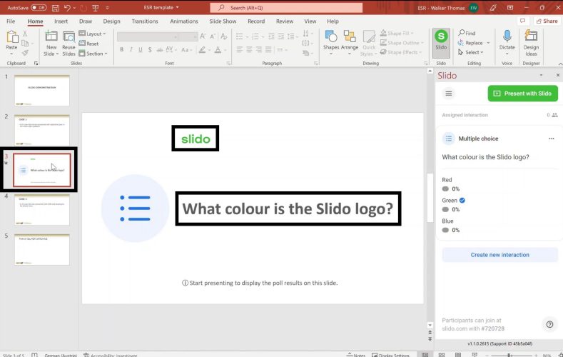Click the Find magnifier icon
Screen dimensions: 563x357
point(462,33)
